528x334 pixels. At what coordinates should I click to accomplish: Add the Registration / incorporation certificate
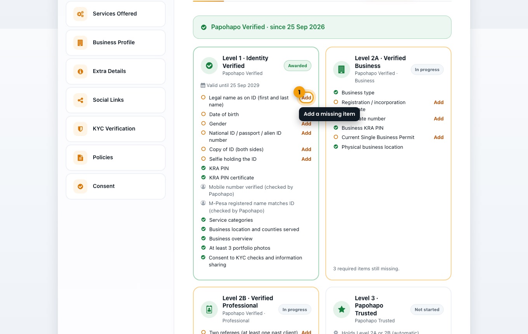click(439, 103)
